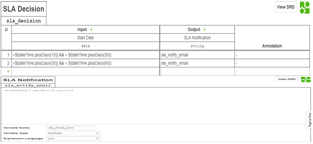Change the hit policy cell marked U

(x=6, y=30)
